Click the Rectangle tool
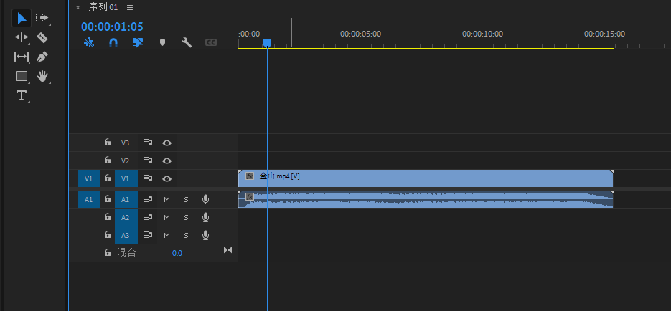 tap(22, 76)
